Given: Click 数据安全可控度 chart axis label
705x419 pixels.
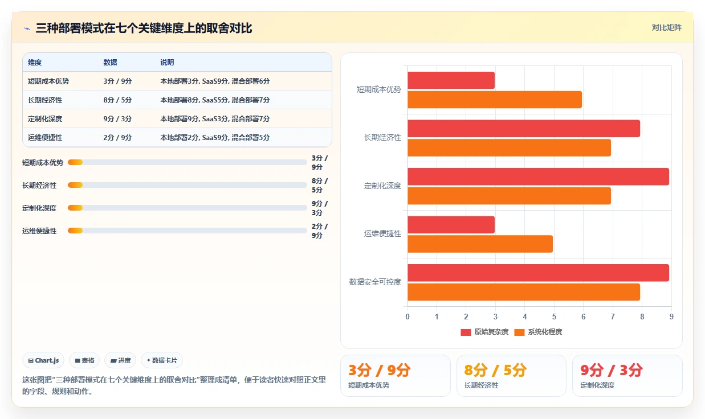Looking at the screenshot, I should coord(375,282).
